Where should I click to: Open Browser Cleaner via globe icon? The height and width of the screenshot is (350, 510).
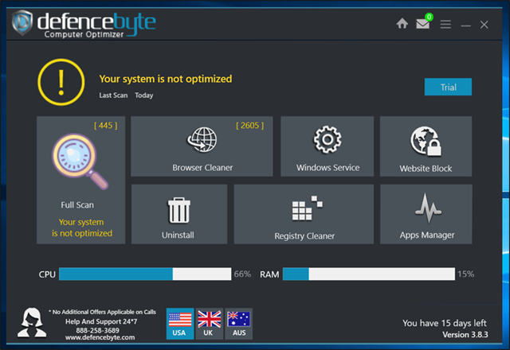202,140
